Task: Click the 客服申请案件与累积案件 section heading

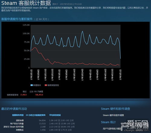Action: pyautogui.click(x=17, y=19)
